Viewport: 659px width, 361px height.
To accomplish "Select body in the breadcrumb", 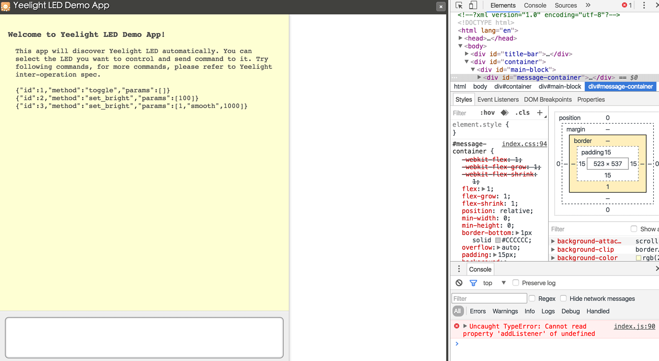I will 480,86.
